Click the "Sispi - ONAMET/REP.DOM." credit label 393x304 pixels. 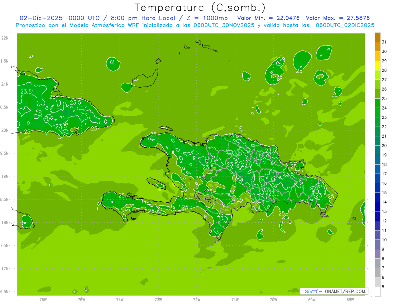pos(333,291)
